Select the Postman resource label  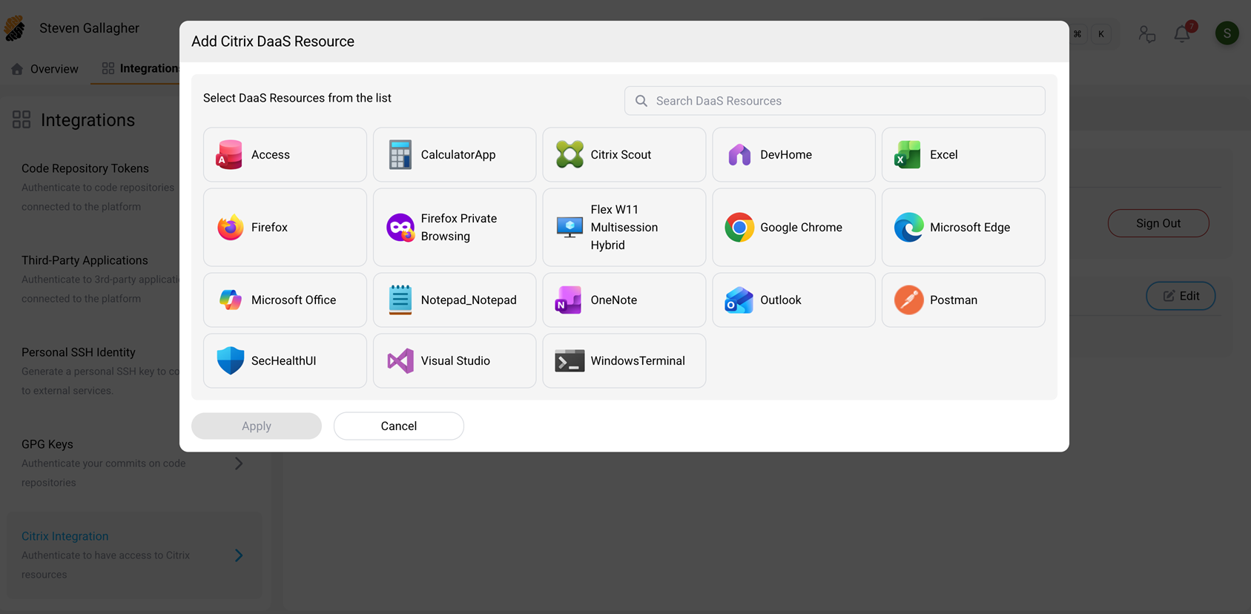[954, 300]
